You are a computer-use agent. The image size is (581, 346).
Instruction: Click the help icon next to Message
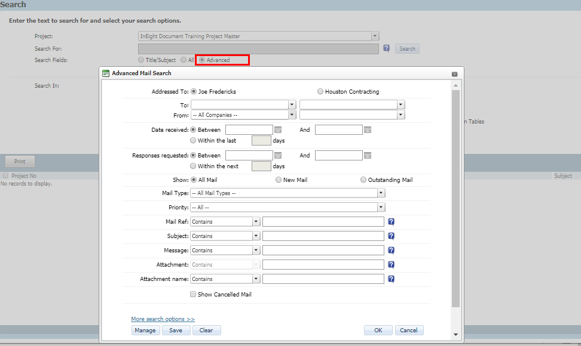click(x=391, y=250)
